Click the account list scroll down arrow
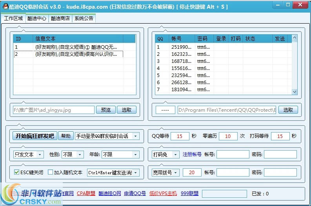 295,92
